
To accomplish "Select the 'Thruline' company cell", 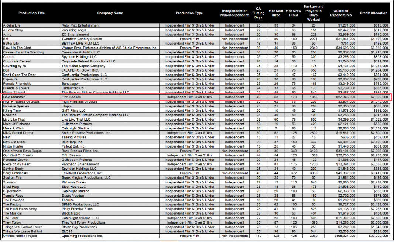I will click(110, 200).
